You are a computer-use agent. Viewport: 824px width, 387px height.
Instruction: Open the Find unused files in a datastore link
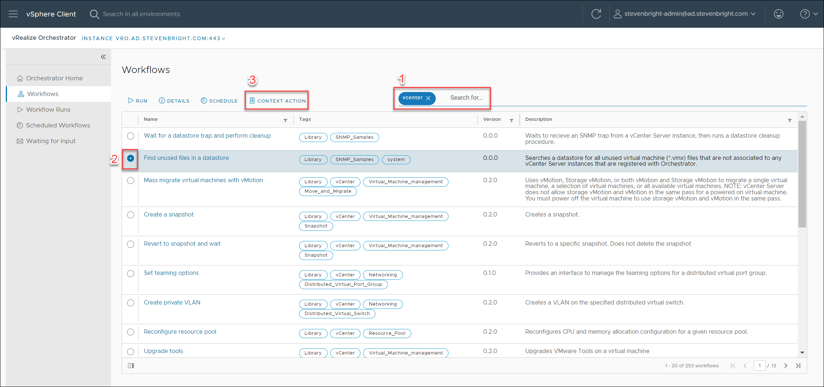pos(186,158)
